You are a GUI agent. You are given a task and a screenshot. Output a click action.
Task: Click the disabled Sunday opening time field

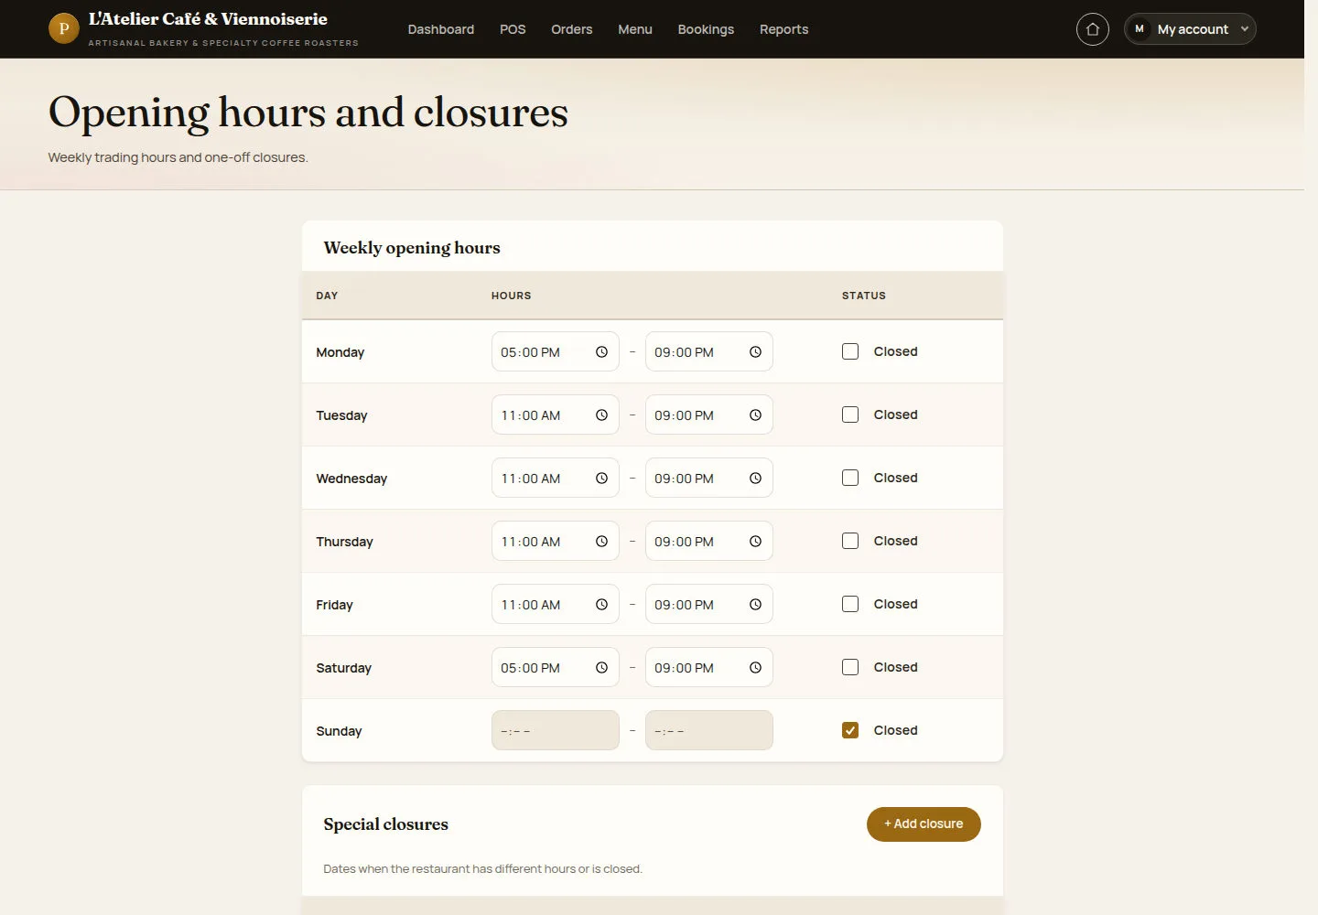556,731
